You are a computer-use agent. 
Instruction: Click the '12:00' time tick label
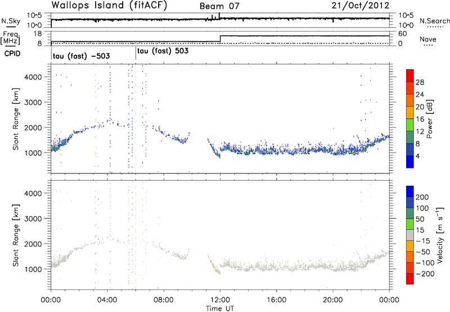[x=220, y=300]
